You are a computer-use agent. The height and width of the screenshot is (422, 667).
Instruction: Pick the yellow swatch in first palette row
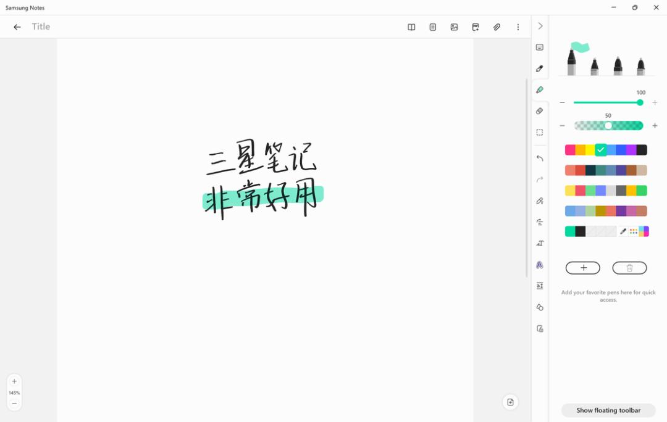[x=590, y=149]
